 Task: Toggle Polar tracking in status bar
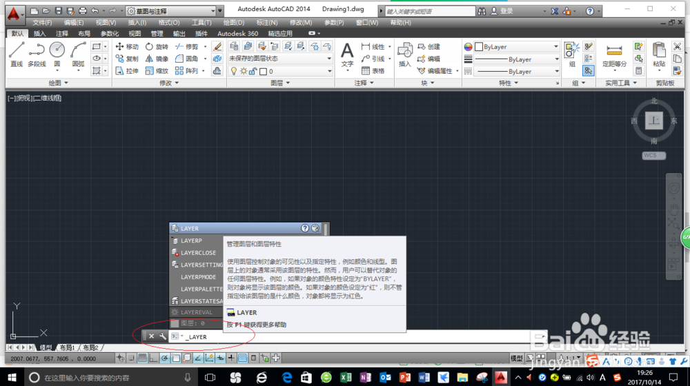click(x=165, y=358)
